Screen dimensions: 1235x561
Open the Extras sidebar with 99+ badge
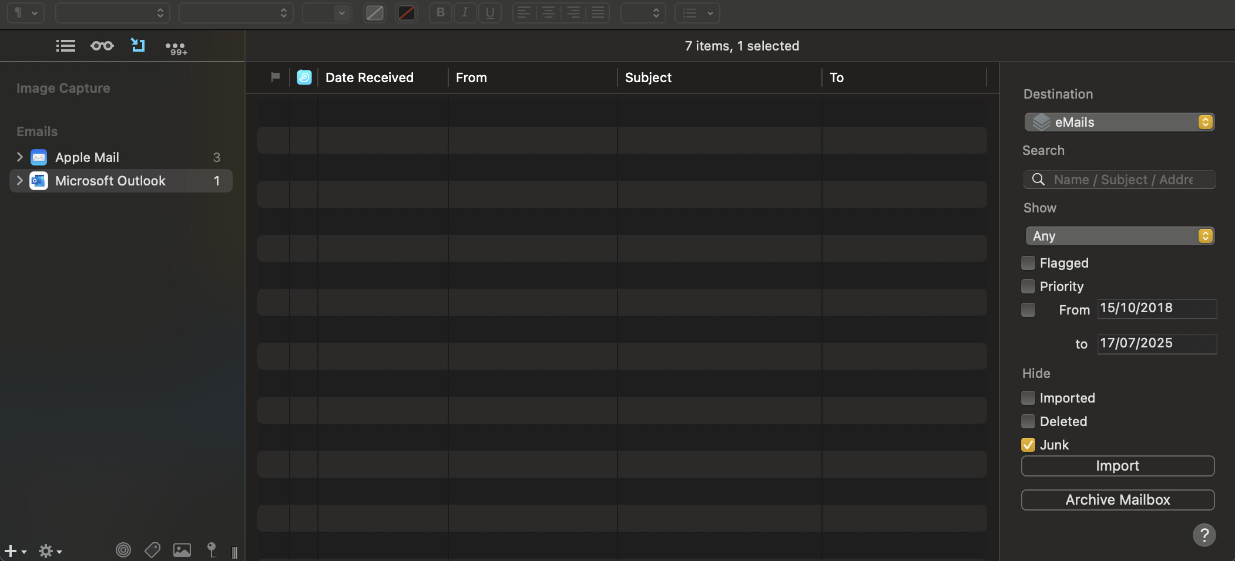point(176,48)
